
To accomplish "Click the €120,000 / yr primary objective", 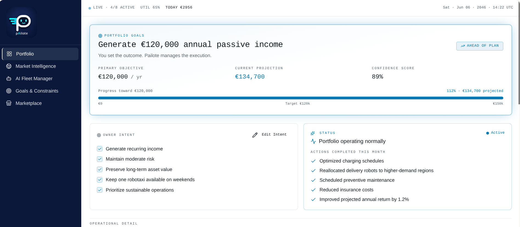I will (x=120, y=77).
